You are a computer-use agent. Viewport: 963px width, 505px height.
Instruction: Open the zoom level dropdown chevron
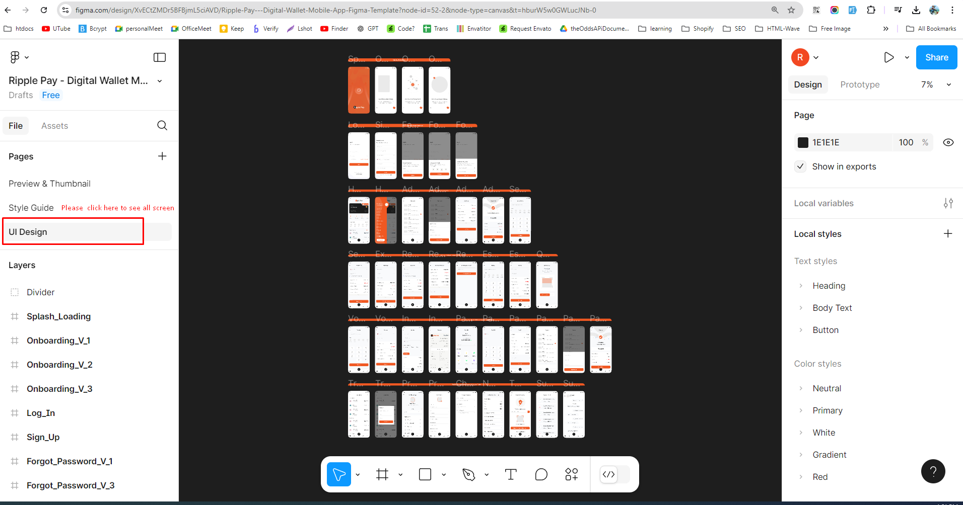click(949, 85)
